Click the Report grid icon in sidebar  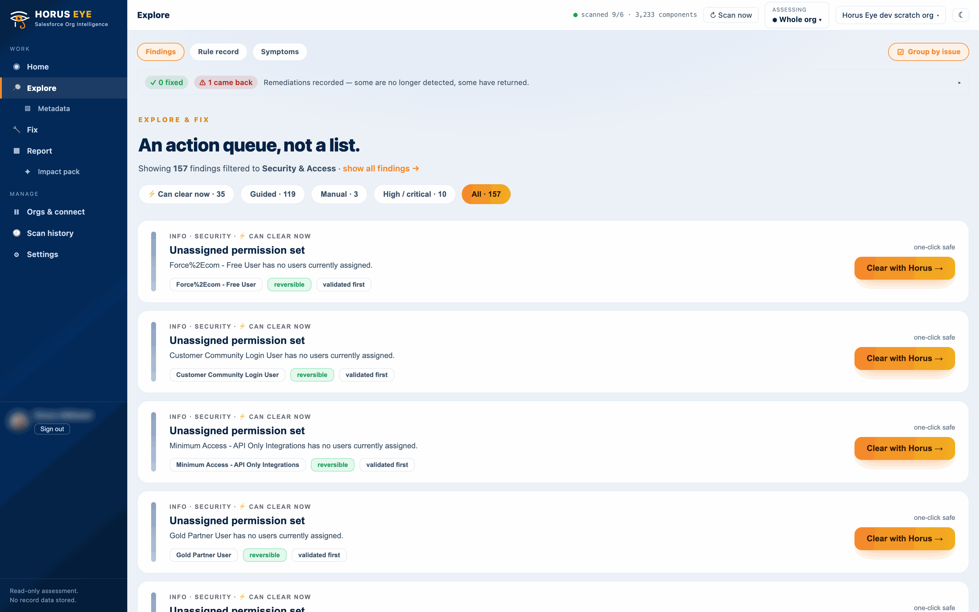17,151
